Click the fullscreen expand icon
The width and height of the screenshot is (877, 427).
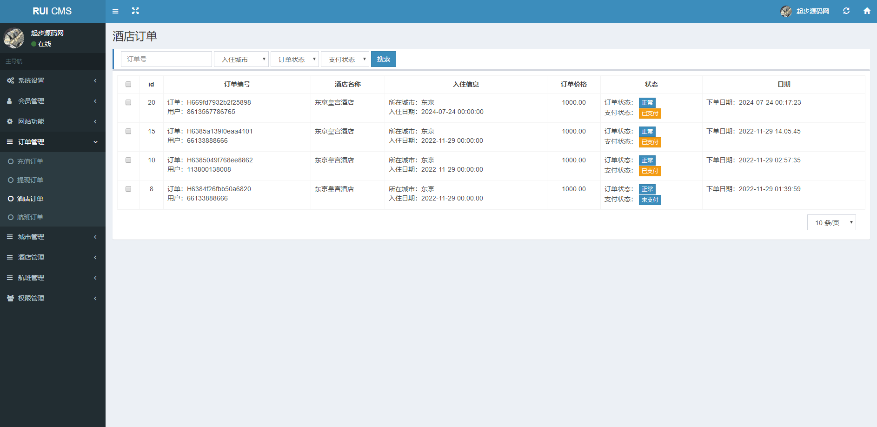(x=135, y=11)
